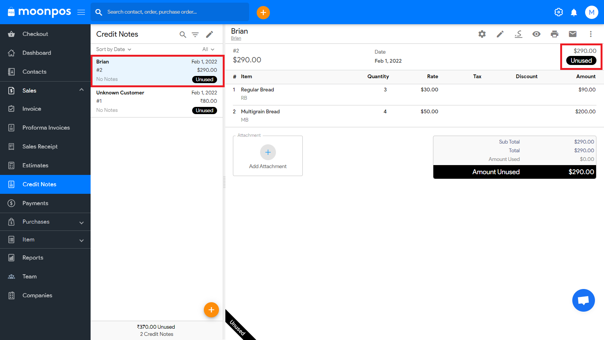Go to Dashboard
The height and width of the screenshot is (340, 604).
click(x=45, y=53)
